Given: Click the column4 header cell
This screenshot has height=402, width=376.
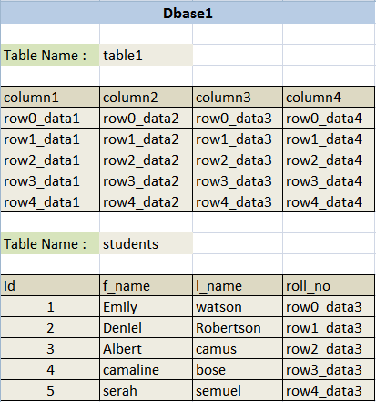Looking at the screenshot, I should (x=329, y=97).
